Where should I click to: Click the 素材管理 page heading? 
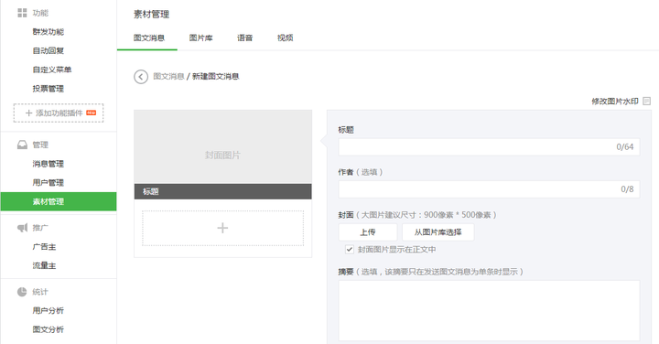pyautogui.click(x=151, y=15)
